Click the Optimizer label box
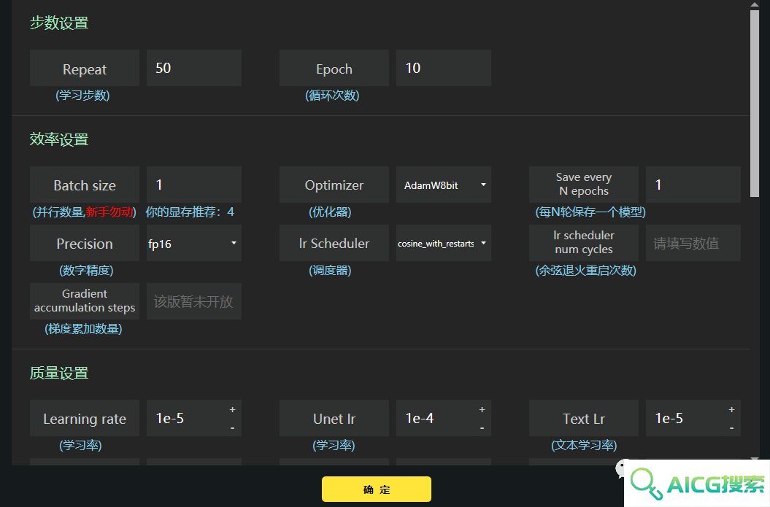This screenshot has height=507, width=770. [x=334, y=185]
